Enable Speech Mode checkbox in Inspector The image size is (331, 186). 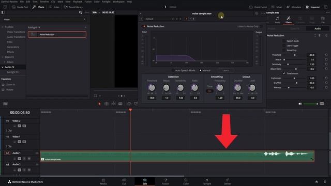[x=284, y=41]
